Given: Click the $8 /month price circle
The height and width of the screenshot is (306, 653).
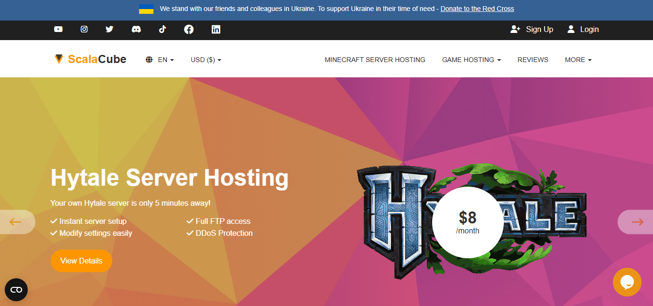Looking at the screenshot, I should (x=468, y=222).
